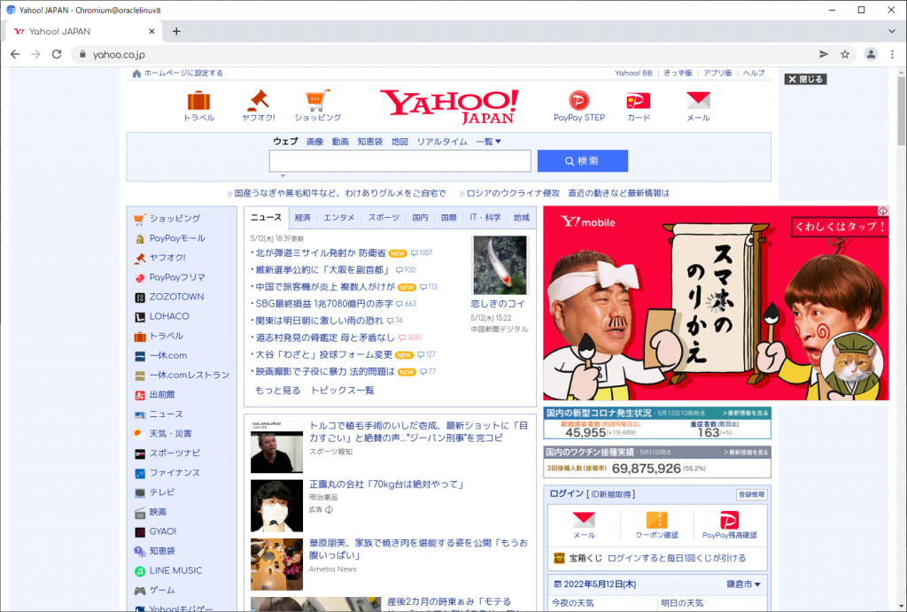The image size is (907, 612).
Task: Click the blue 検索 search button
Action: pos(583,161)
